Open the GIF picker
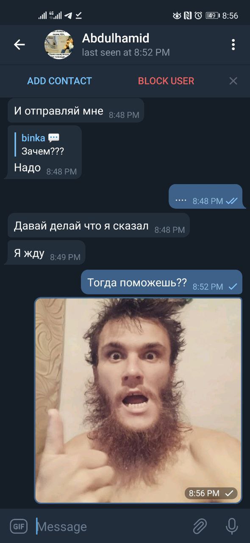250x543 pixels. pyautogui.click(x=19, y=526)
